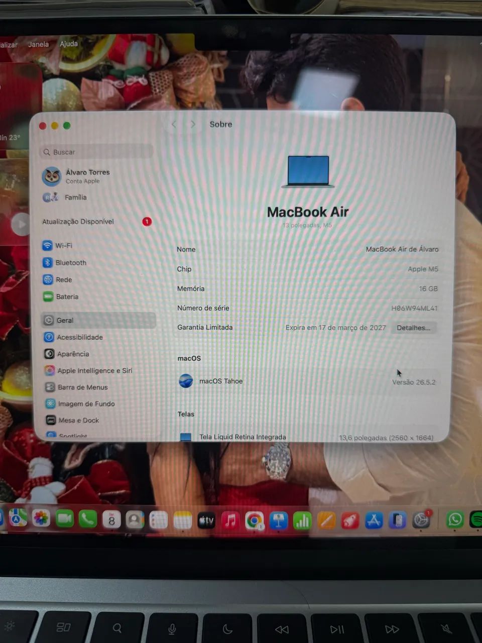This screenshot has height=643, width=482.
Task: Click the Apple M5 chip value
Action: (x=423, y=269)
